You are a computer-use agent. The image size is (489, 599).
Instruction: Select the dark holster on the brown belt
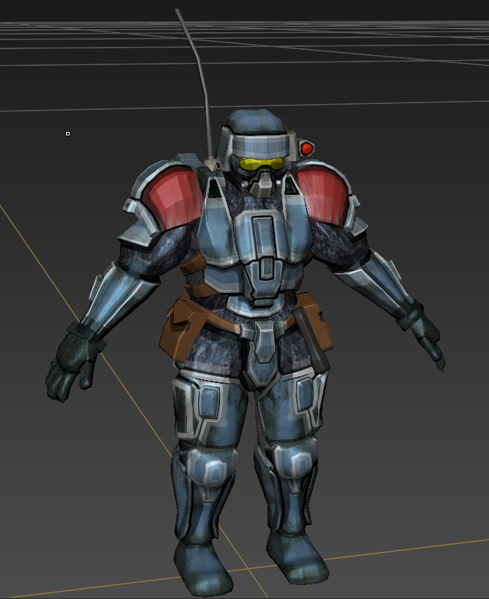315,343
